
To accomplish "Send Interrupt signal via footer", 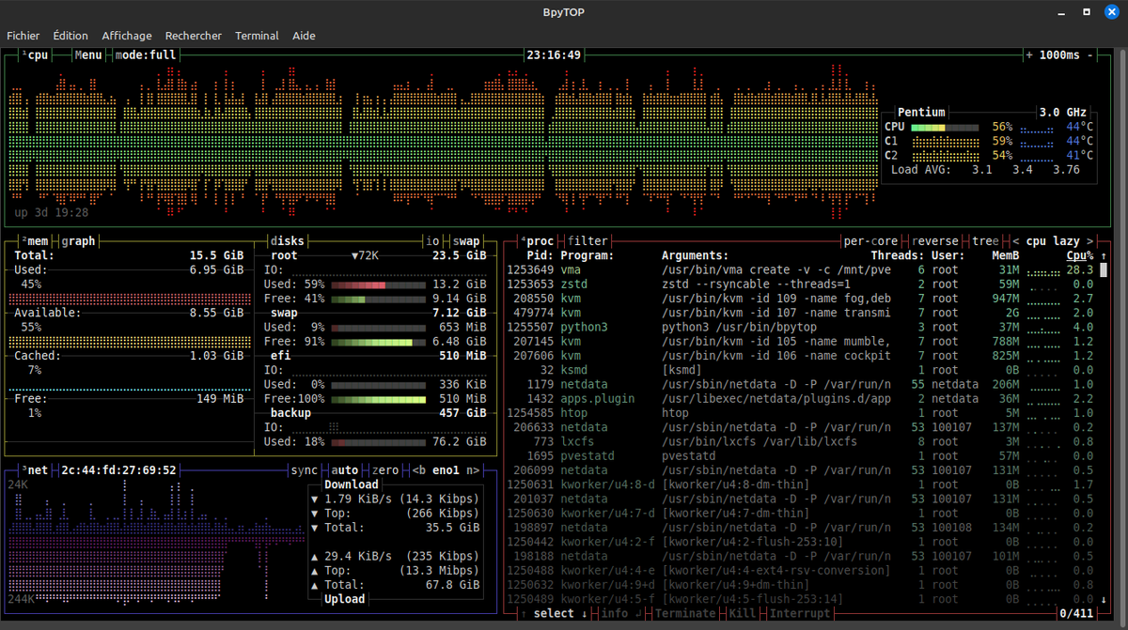I will (x=800, y=614).
